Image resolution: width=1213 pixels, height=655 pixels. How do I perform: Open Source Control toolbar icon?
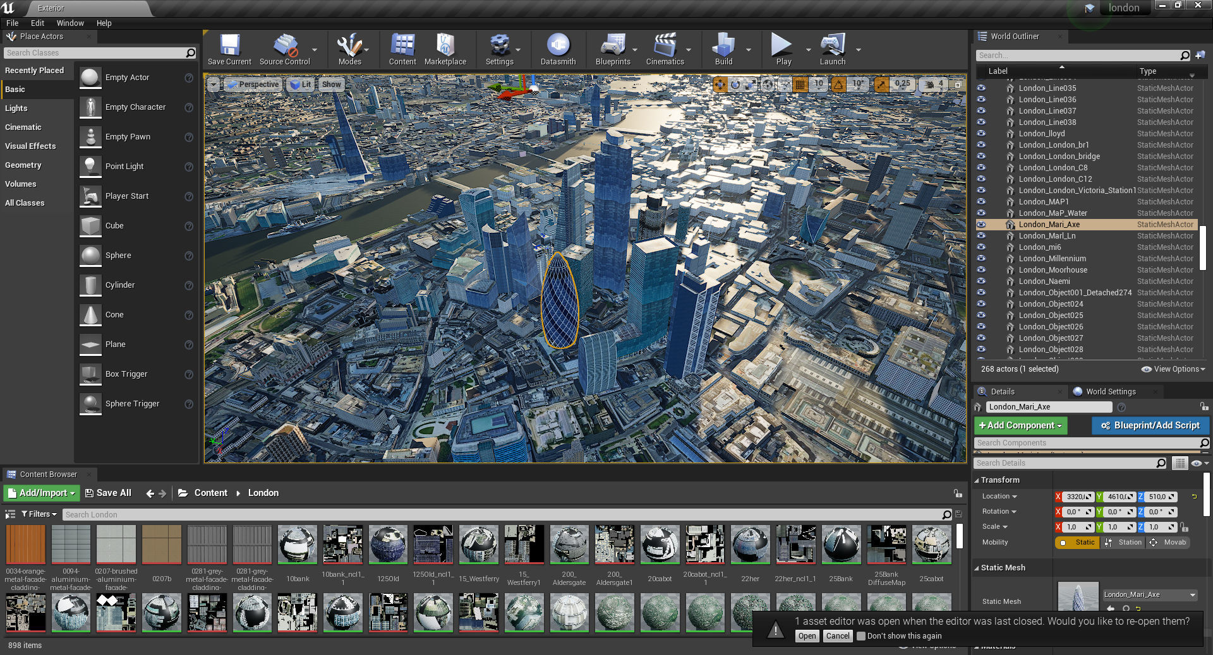coord(285,45)
